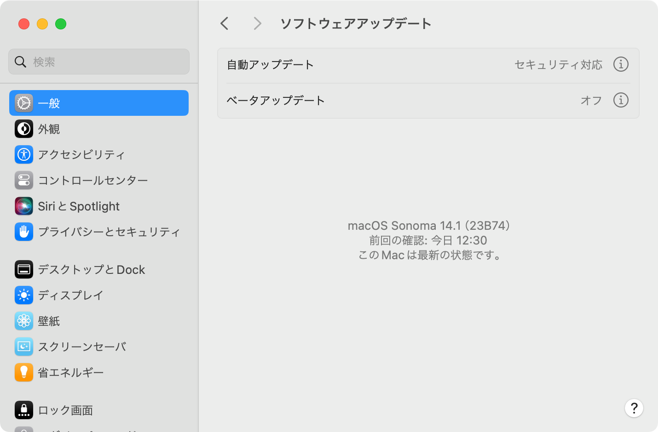
Task: Minimize the window with the yellow button
Action: [42, 24]
